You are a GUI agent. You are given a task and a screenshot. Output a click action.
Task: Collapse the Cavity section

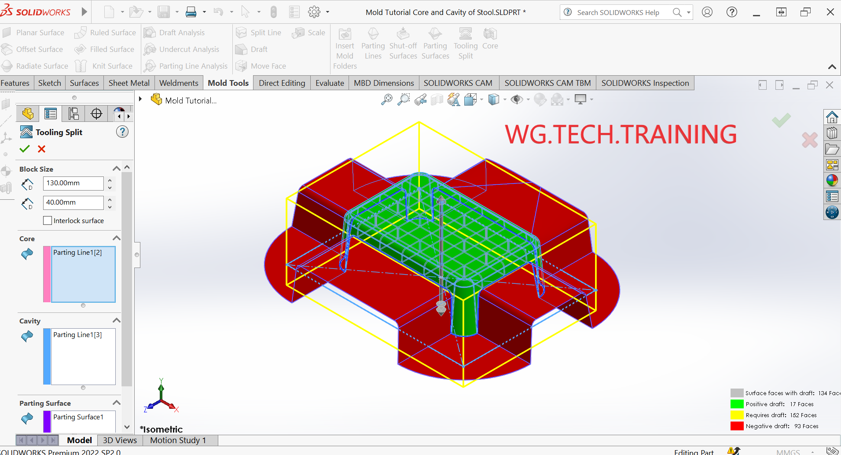tap(116, 321)
